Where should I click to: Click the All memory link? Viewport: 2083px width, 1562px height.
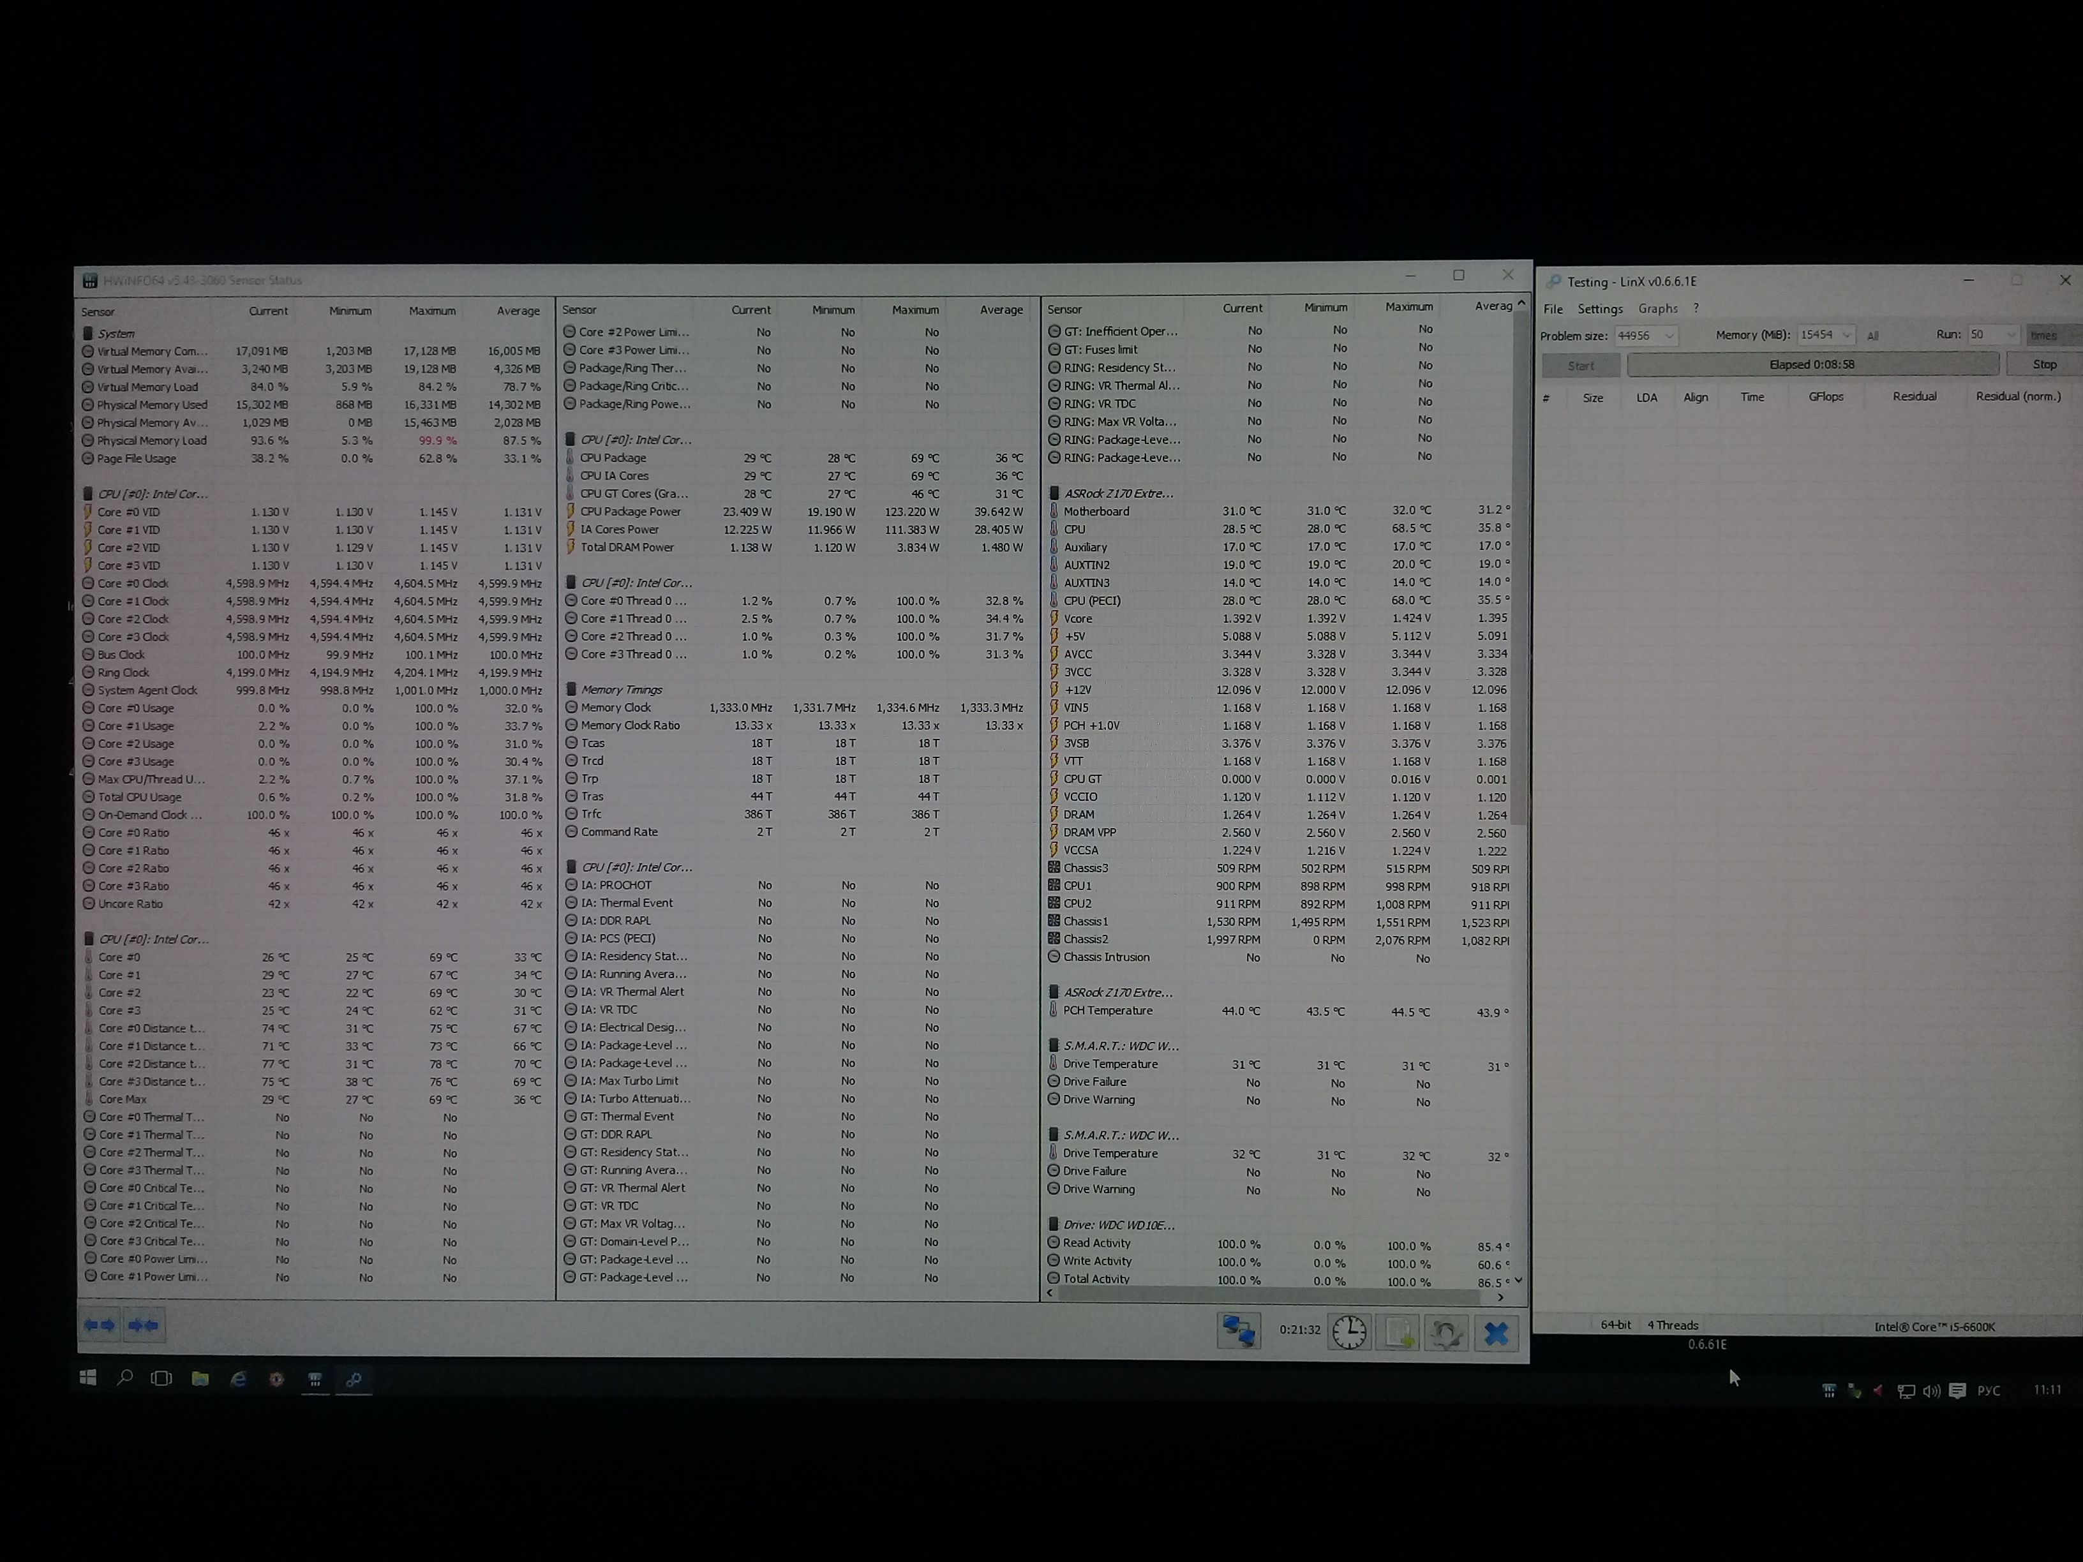(x=1872, y=336)
